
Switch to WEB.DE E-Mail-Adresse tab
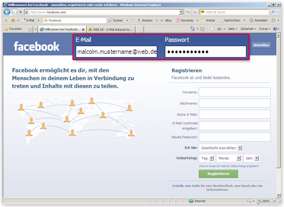pyautogui.click(x=111, y=29)
